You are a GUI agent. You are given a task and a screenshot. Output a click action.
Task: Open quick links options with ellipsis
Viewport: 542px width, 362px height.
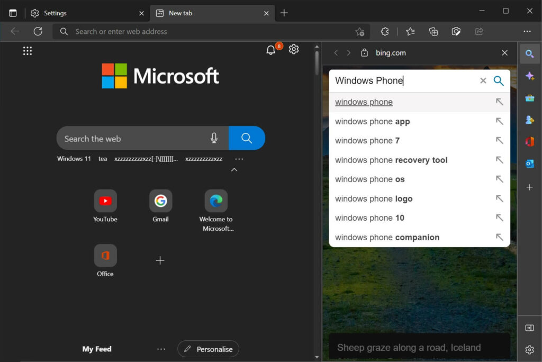239,158
